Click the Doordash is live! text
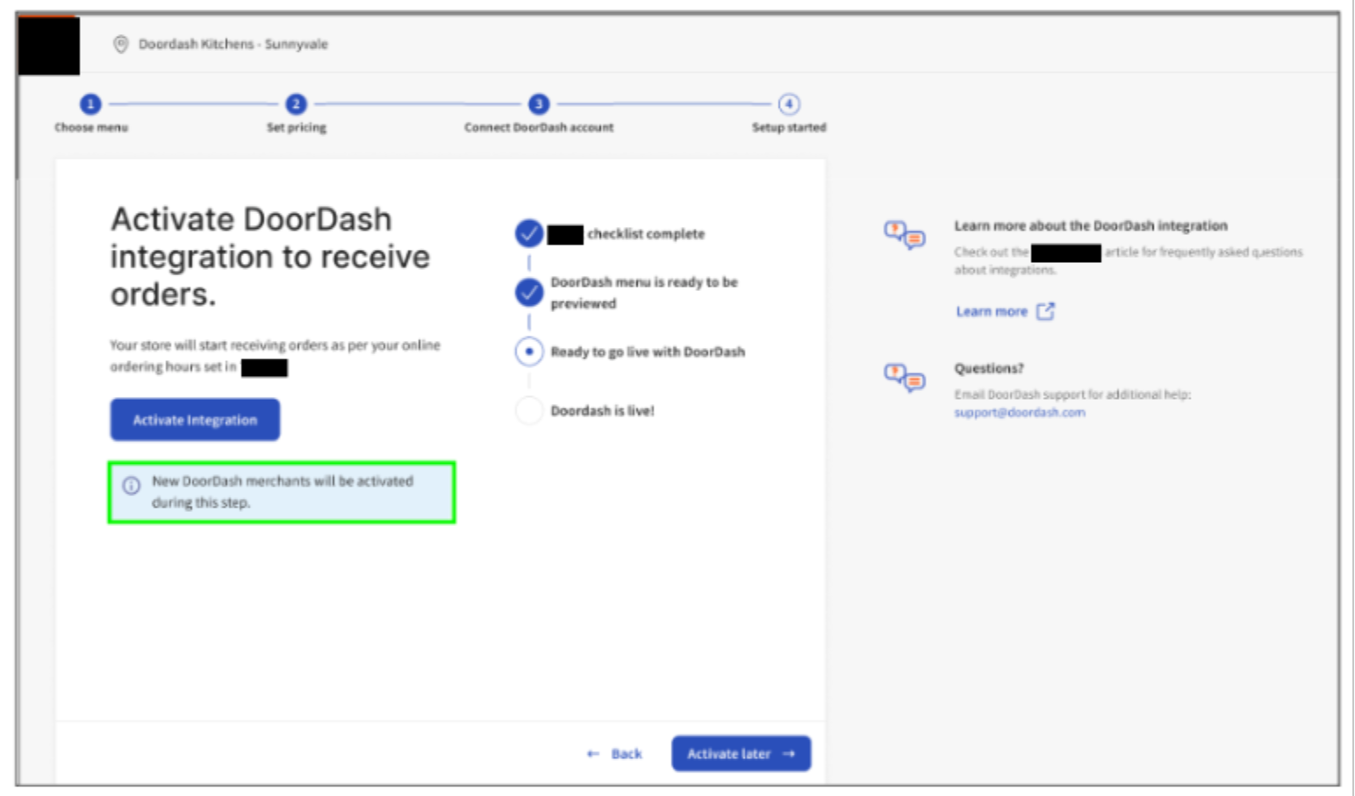The width and height of the screenshot is (1355, 796). click(x=602, y=410)
